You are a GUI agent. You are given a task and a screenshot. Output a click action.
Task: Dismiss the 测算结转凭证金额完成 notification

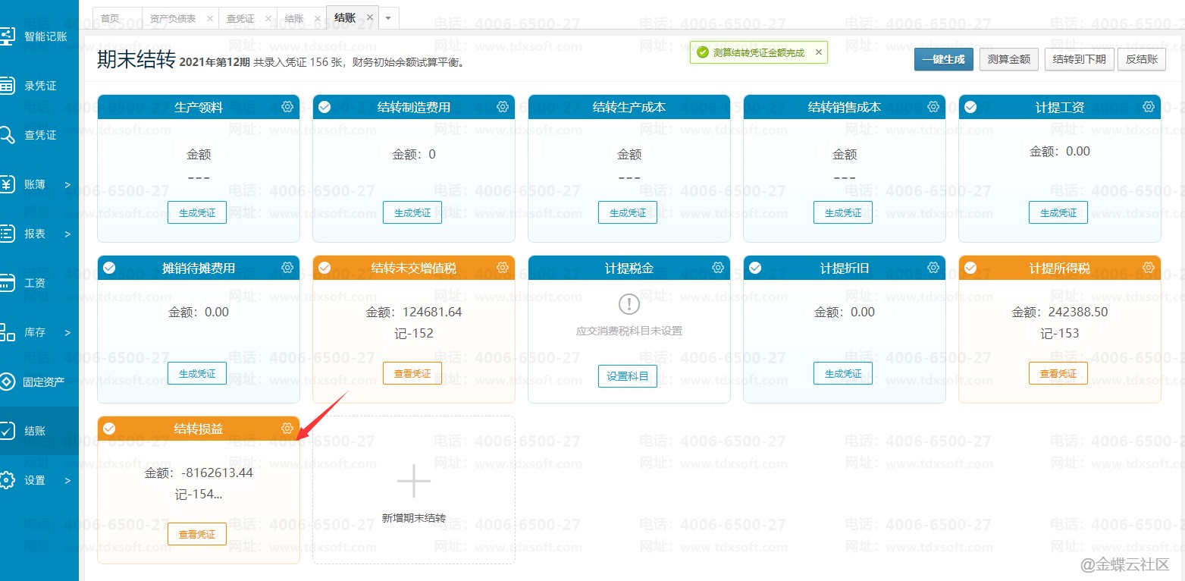pos(818,52)
